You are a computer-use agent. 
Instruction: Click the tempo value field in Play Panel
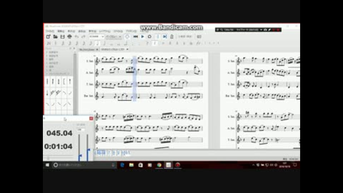tap(81, 130)
